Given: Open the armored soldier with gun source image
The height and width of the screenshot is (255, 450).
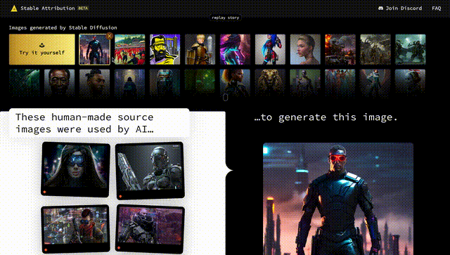Looking at the screenshot, I should point(150,171).
